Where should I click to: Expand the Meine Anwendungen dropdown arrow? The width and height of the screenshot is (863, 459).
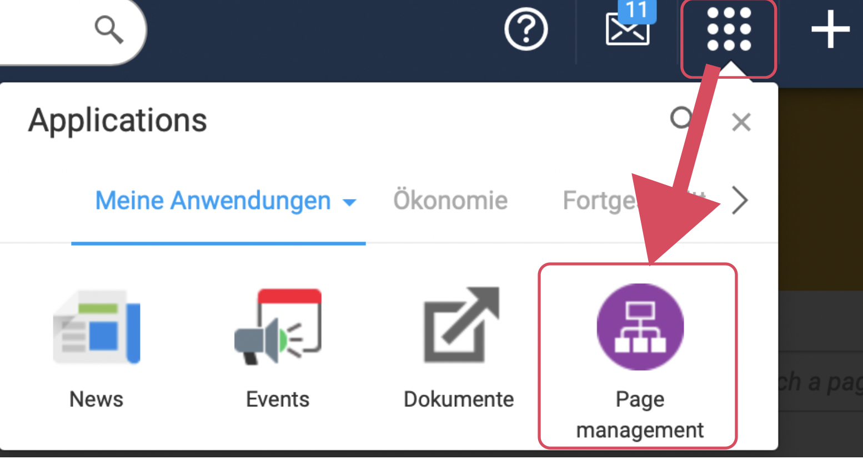[349, 202]
